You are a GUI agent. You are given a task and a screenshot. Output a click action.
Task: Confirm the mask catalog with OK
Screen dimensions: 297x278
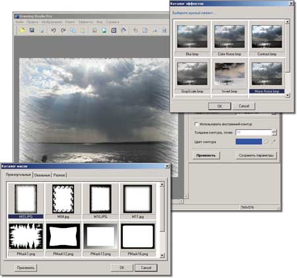(x=122, y=267)
